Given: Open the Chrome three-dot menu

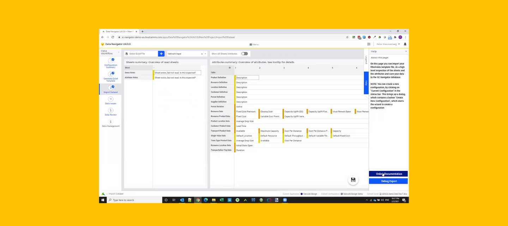Looking at the screenshot, I should pos(405,37).
